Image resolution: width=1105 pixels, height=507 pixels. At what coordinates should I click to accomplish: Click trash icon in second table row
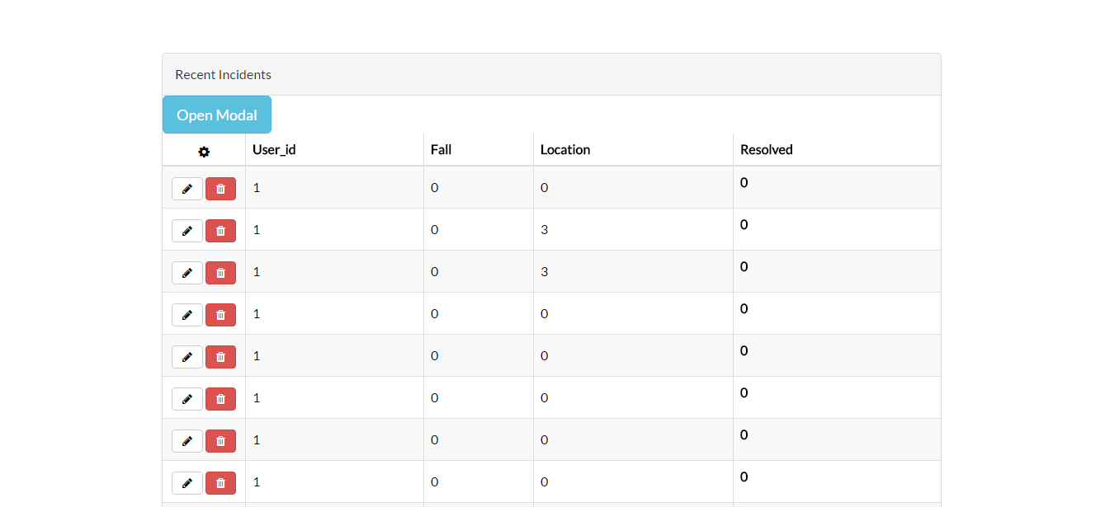220,231
